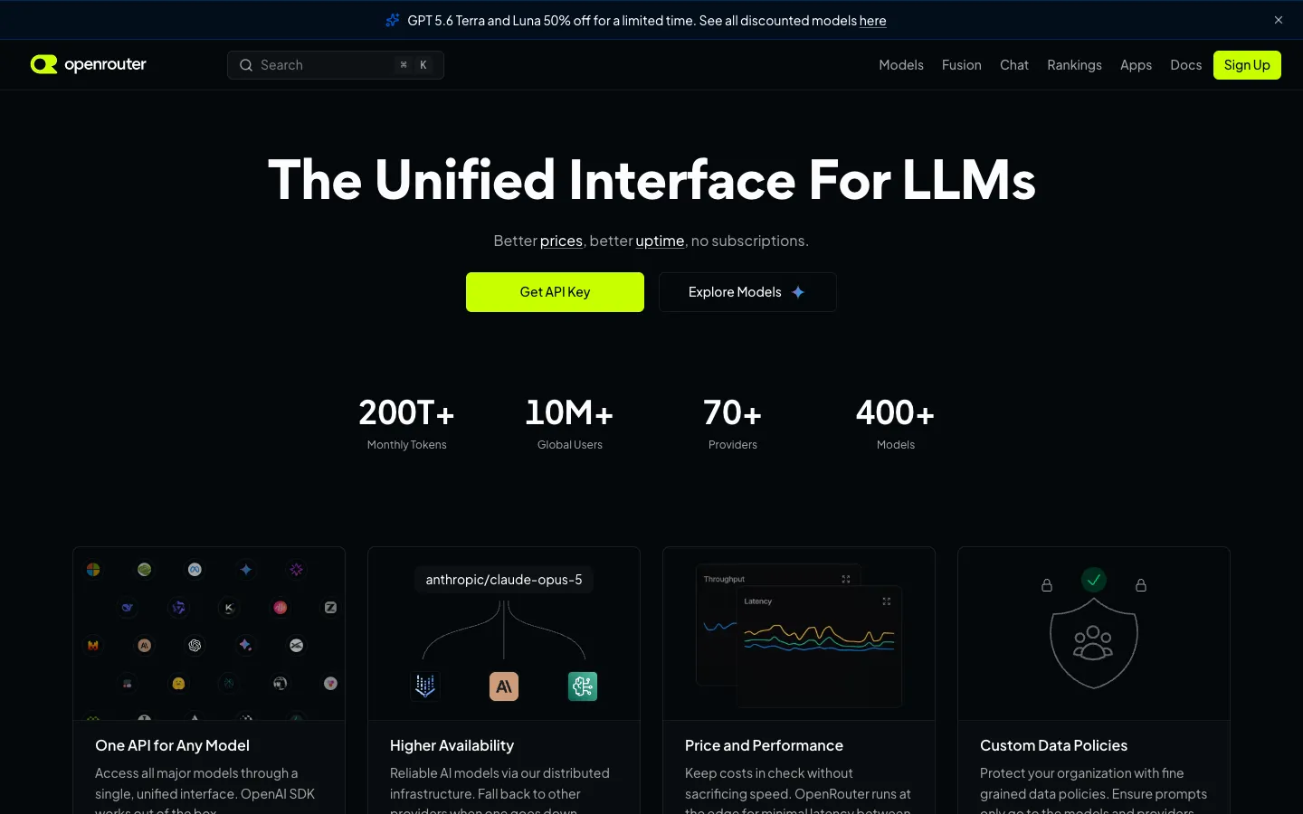Expand the Throughput chart
The width and height of the screenshot is (1303, 814).
[x=846, y=579]
